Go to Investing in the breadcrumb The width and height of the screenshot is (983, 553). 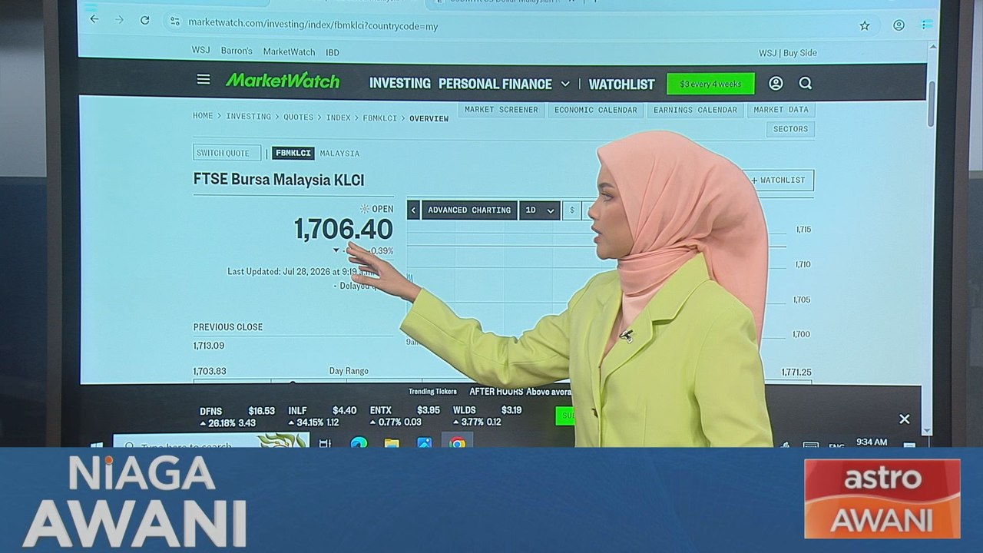249,117
